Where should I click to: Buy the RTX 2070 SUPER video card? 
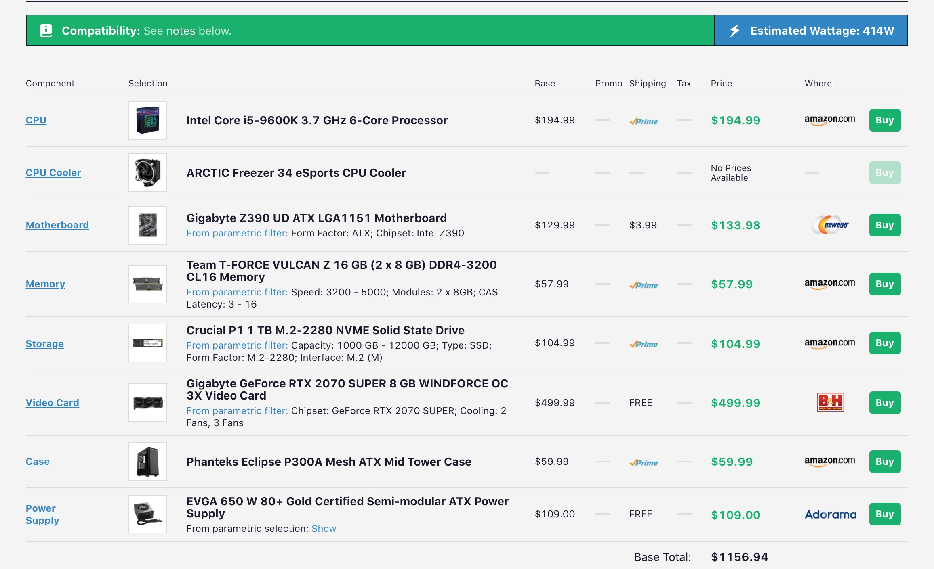[884, 402]
